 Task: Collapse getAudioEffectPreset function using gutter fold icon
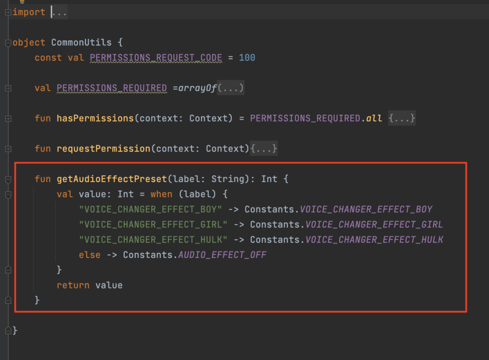pyautogui.click(x=8, y=180)
